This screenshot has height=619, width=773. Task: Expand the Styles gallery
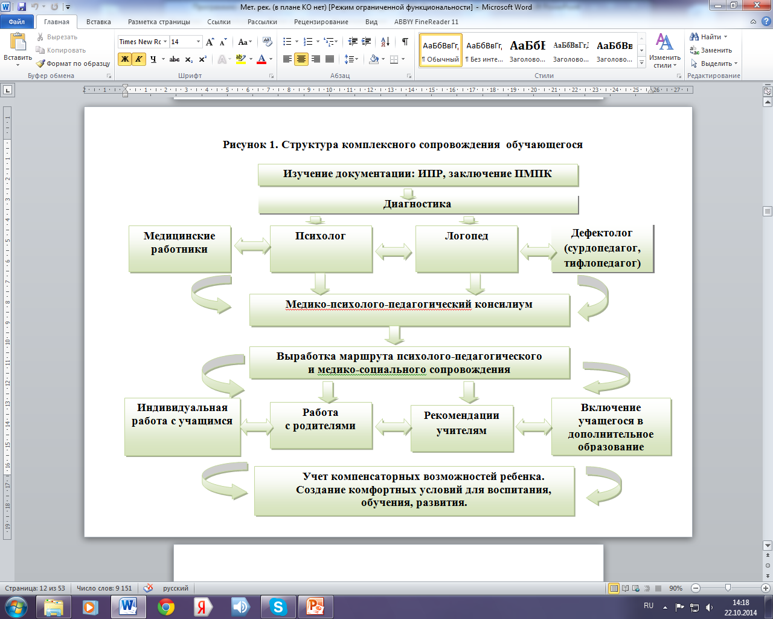pyautogui.click(x=641, y=63)
